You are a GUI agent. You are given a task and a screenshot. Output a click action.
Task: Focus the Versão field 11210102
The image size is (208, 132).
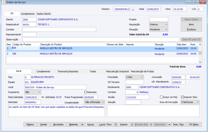(137, 97)
